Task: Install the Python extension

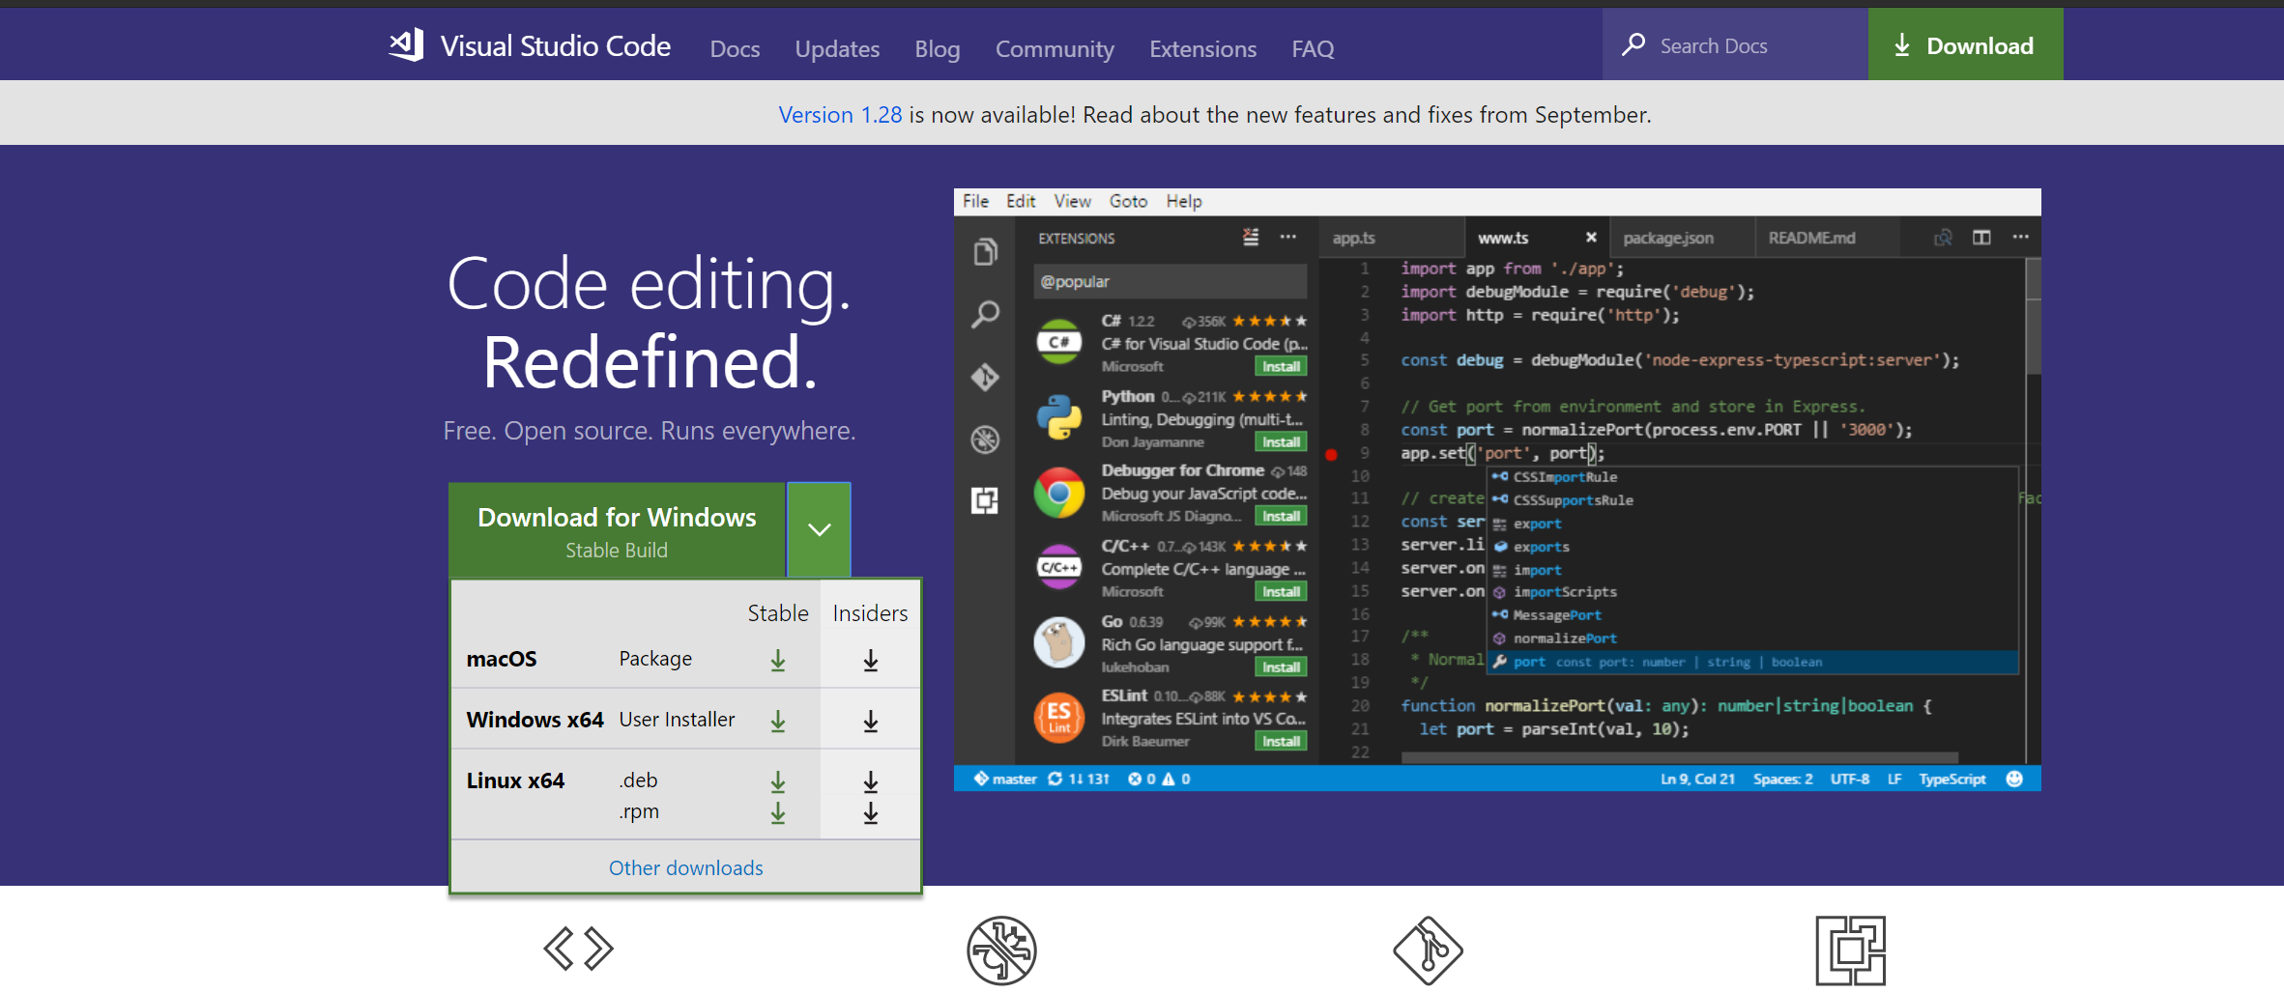Action: click(x=1281, y=442)
